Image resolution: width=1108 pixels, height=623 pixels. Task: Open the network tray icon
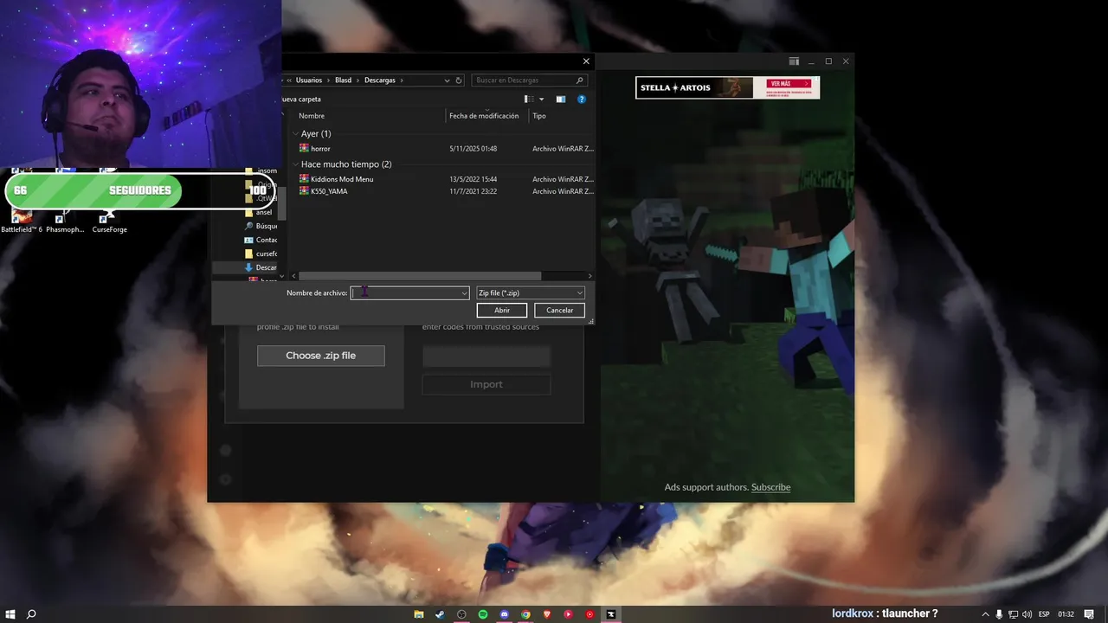pyautogui.click(x=1014, y=614)
